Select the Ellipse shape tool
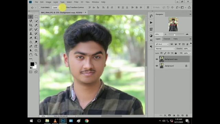This screenshot has height=124, width=220. tap(36, 51)
